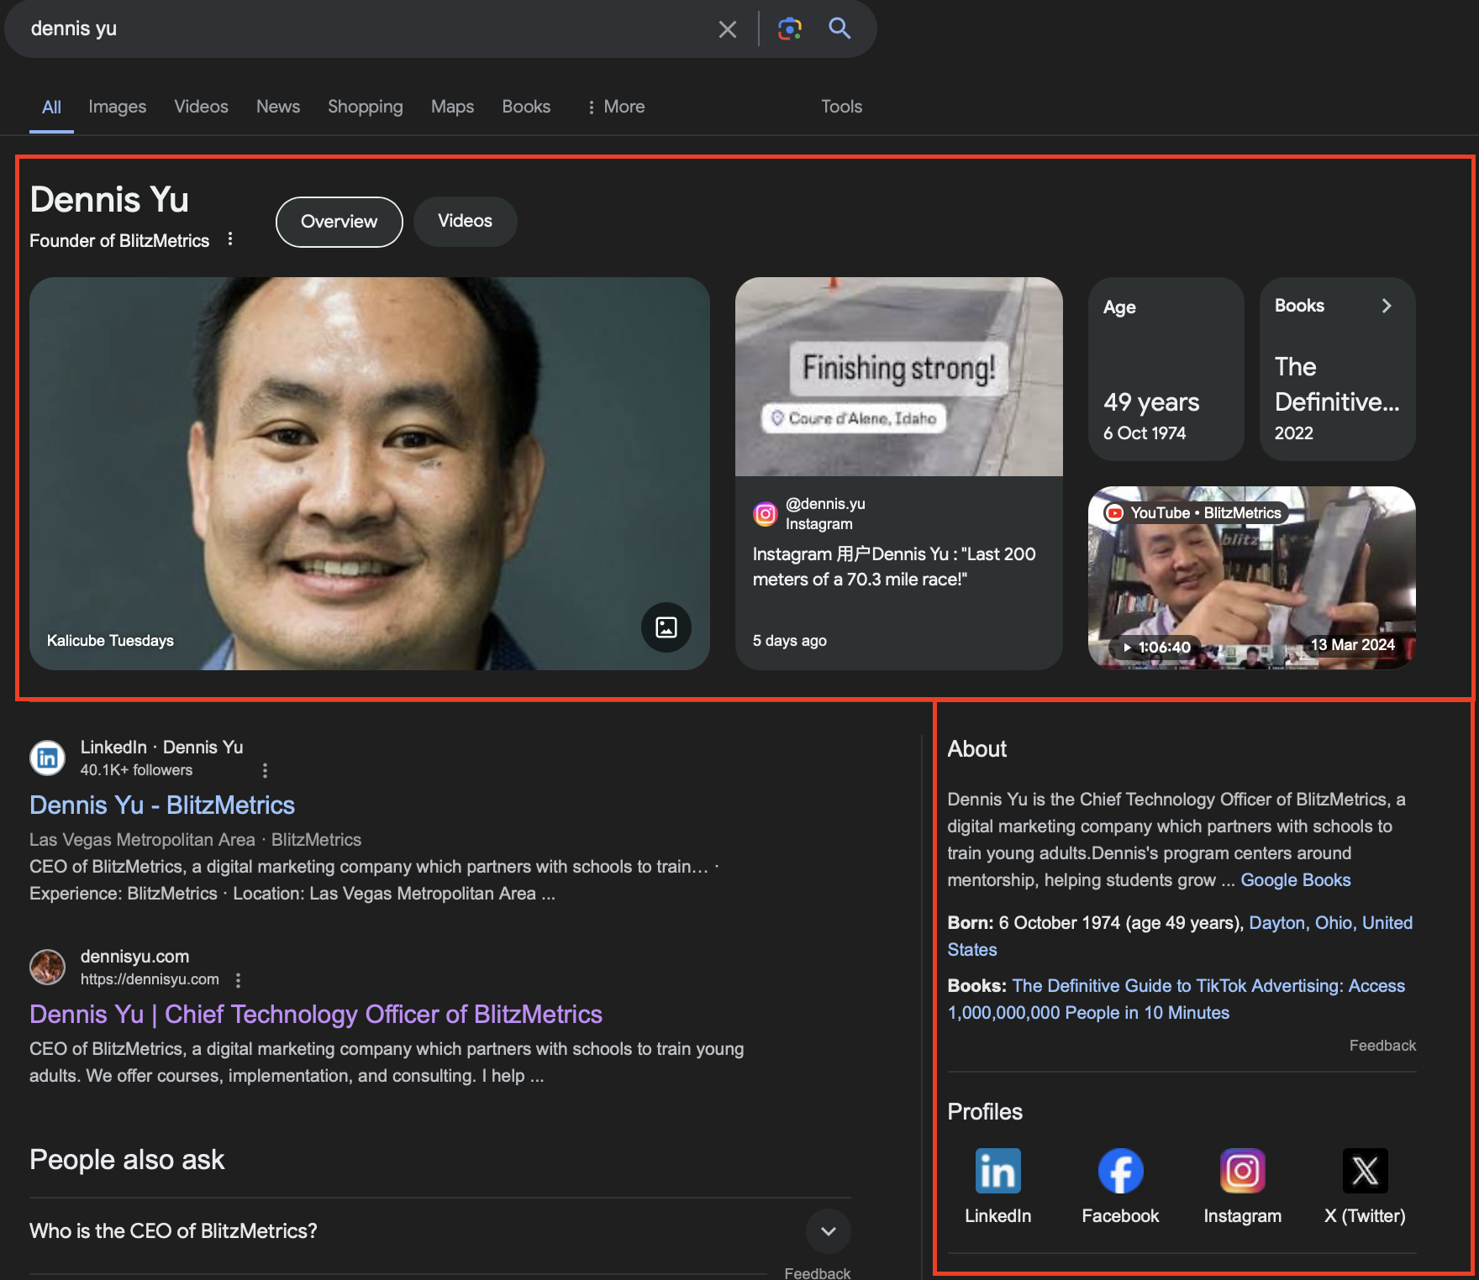1479x1280 pixels.
Task: Open the 'Dennis Yu - BlitzMetrics' LinkedIn result
Action: click(x=162, y=805)
